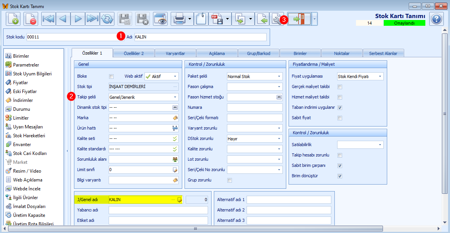Expand the Fason çalışma dropdown
This screenshot has height=233, width=450.
point(279,87)
